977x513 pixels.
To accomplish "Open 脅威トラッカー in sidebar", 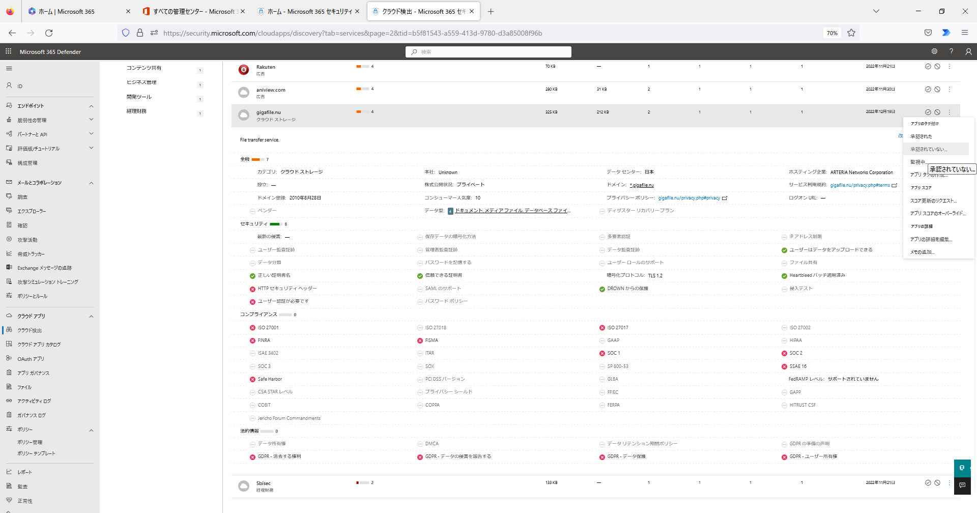I will (31, 254).
